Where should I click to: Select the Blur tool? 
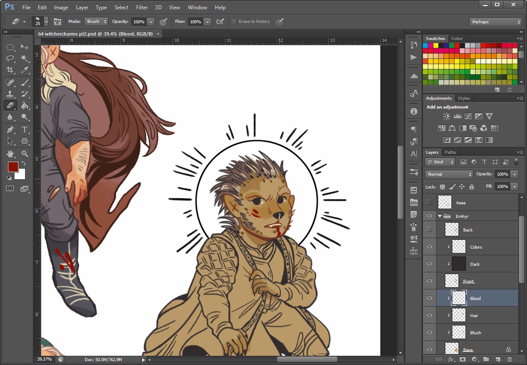coord(10,117)
